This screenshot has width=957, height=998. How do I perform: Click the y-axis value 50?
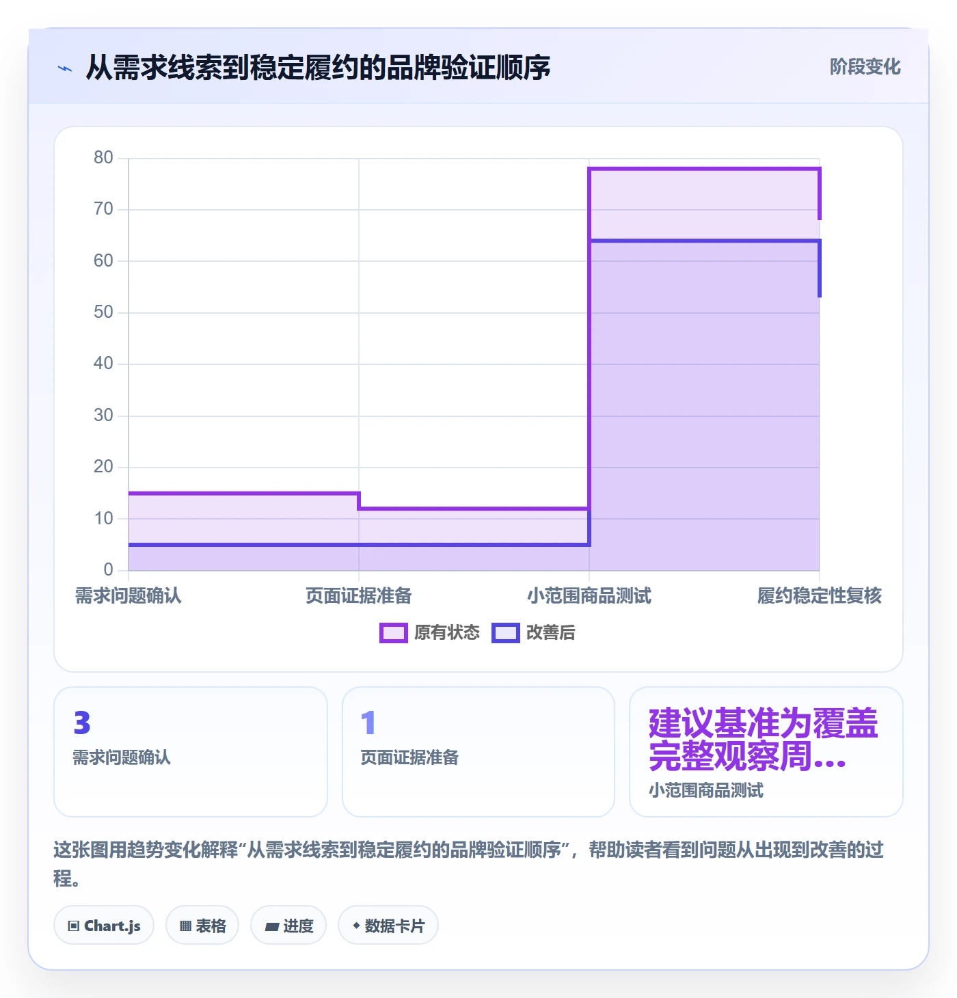(103, 312)
